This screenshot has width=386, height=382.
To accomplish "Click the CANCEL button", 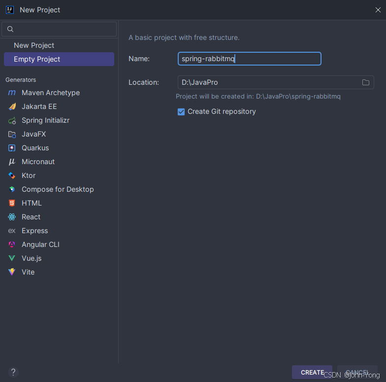I will 357,372.
